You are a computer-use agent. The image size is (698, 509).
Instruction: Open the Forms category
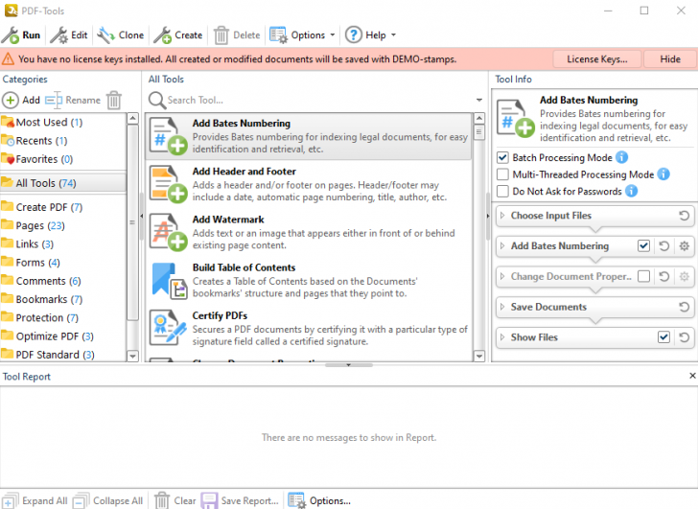click(63, 263)
